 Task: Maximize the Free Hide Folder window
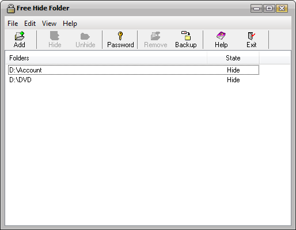(x=269, y=9)
